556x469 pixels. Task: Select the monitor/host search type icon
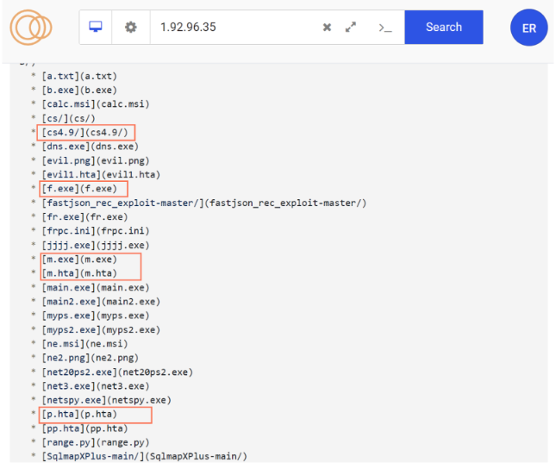pyautogui.click(x=96, y=27)
